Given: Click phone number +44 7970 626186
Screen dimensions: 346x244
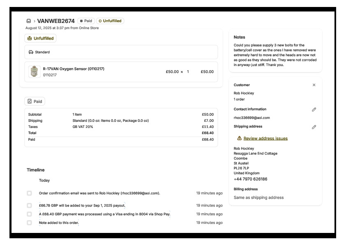Looking at the screenshot, I should [250, 179].
